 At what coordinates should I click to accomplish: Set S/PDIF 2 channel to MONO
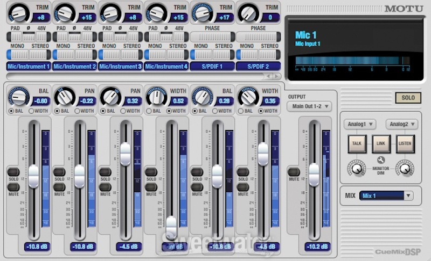[x=247, y=55]
